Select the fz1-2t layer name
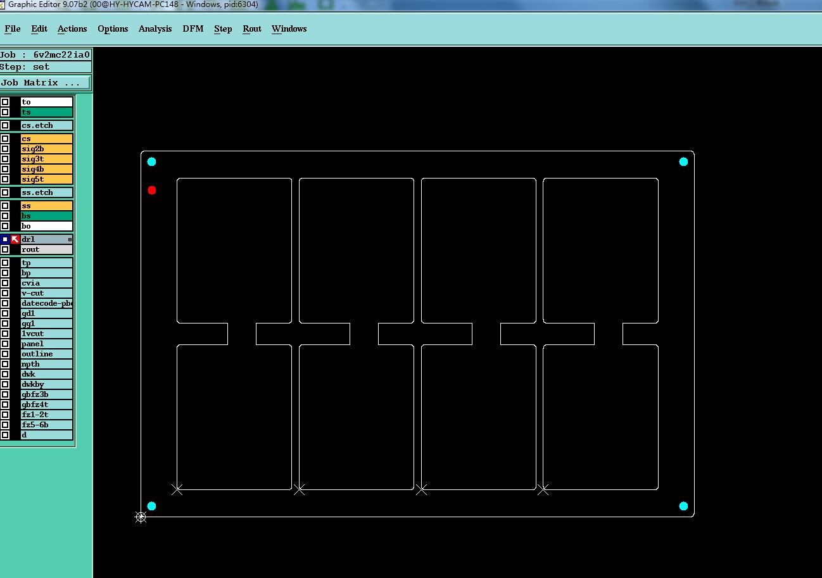Viewport: 822px width, 578px height. coord(47,415)
